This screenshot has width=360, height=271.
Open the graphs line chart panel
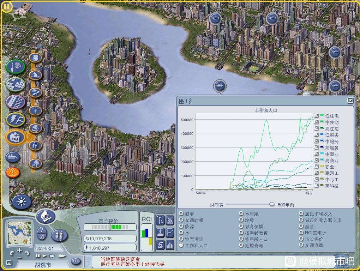point(170,233)
